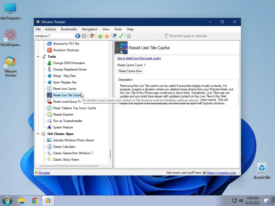Open File Explorer from taskbar
This screenshot has height=206, width=275.
22,201
